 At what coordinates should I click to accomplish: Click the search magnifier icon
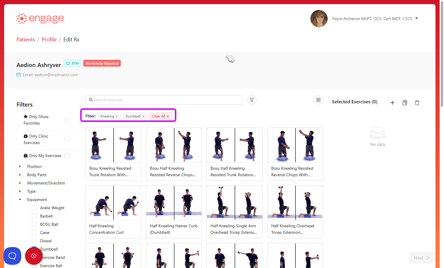click(91, 100)
